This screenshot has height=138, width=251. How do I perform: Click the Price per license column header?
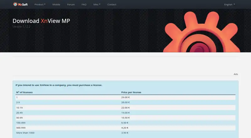pyautogui.click(x=131, y=92)
